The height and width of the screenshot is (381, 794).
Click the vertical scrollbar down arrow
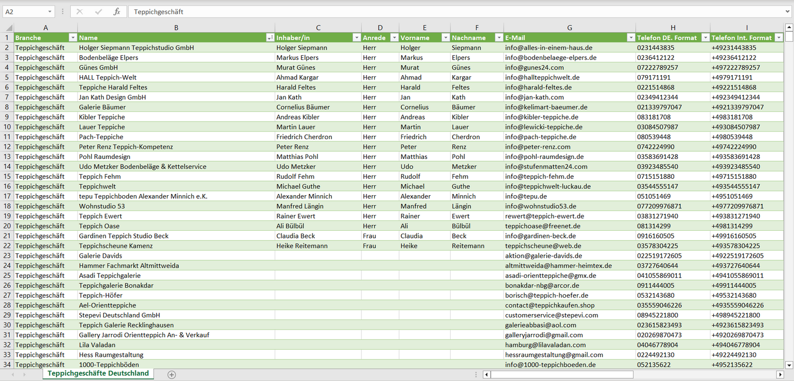point(789,365)
